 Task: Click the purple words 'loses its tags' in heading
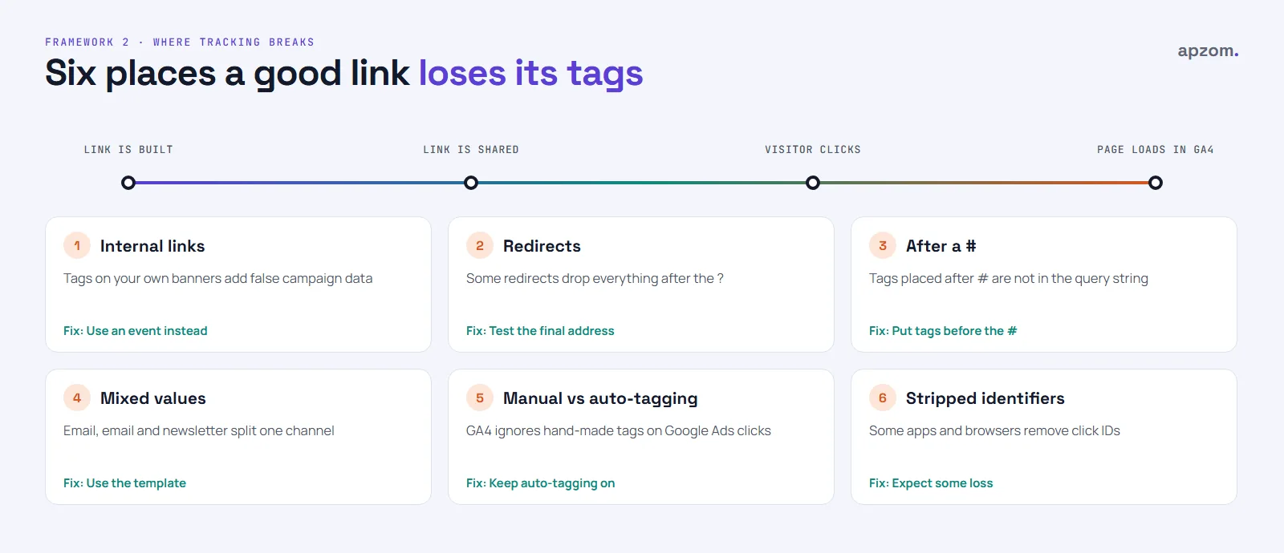531,74
